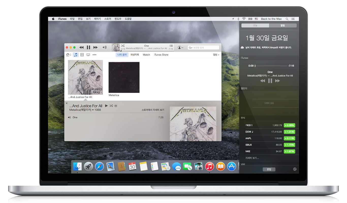The height and width of the screenshot is (203, 347).
Task: Open the 도움말 menu
Action: click(128, 19)
